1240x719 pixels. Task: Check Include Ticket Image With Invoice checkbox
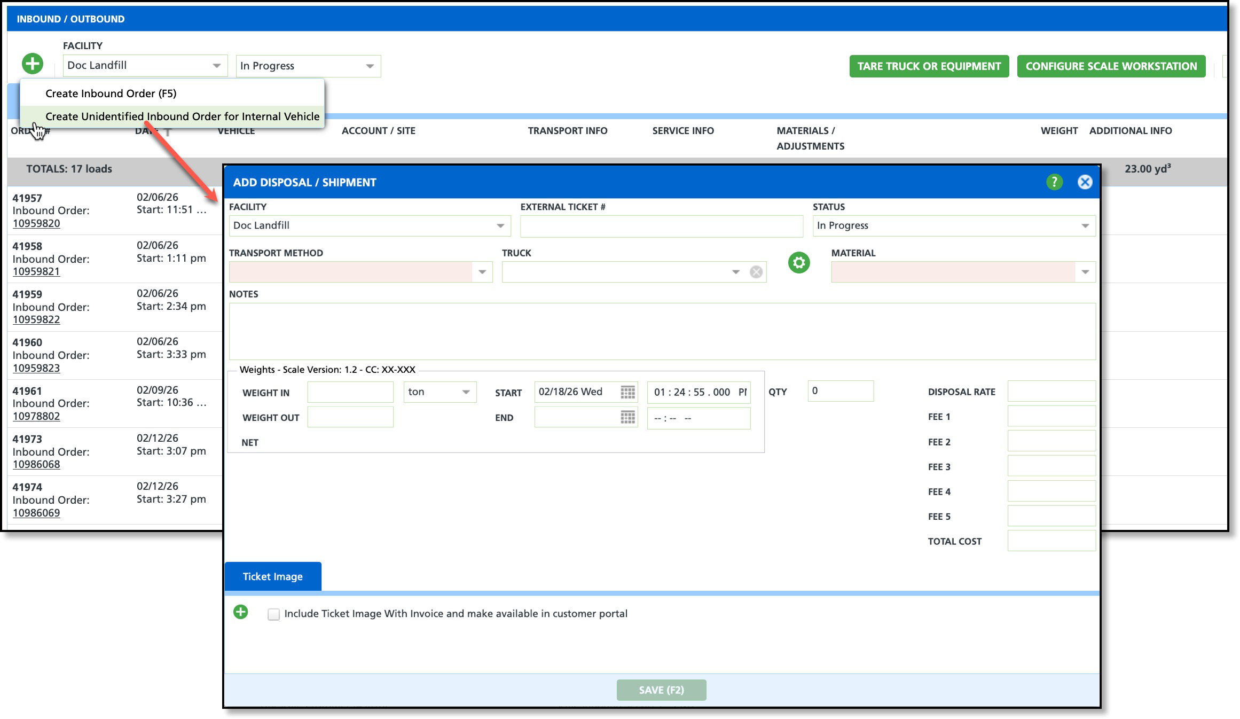click(x=273, y=614)
